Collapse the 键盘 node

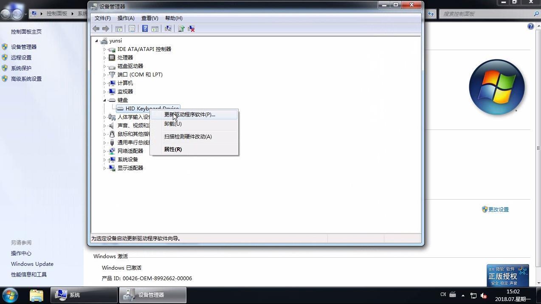point(104,100)
